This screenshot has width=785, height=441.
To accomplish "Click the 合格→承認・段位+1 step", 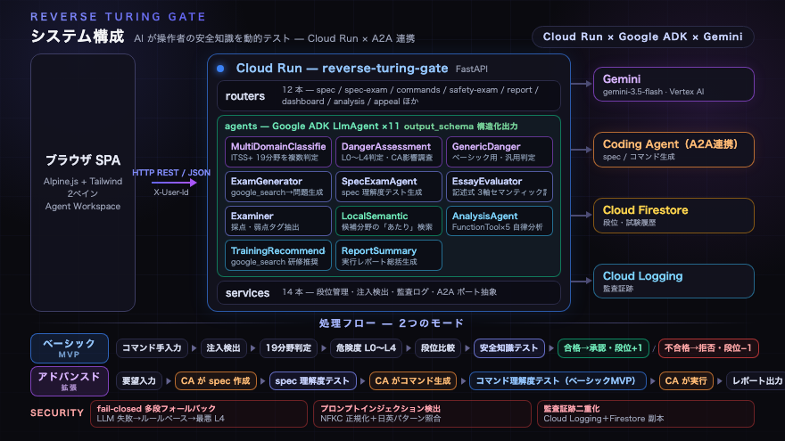I will click(x=603, y=348).
